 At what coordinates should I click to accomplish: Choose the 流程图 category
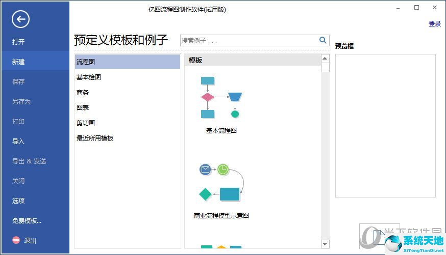86,62
